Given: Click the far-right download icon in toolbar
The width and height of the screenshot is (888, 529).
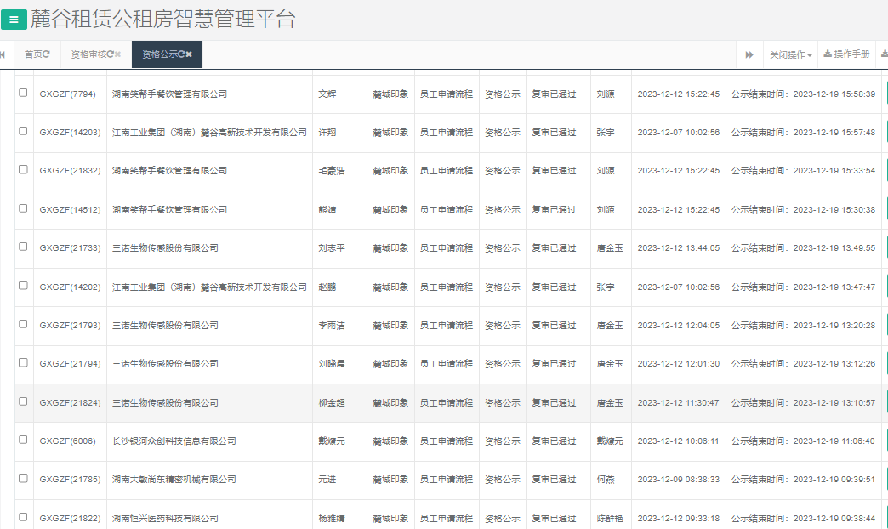Looking at the screenshot, I should 885,54.
